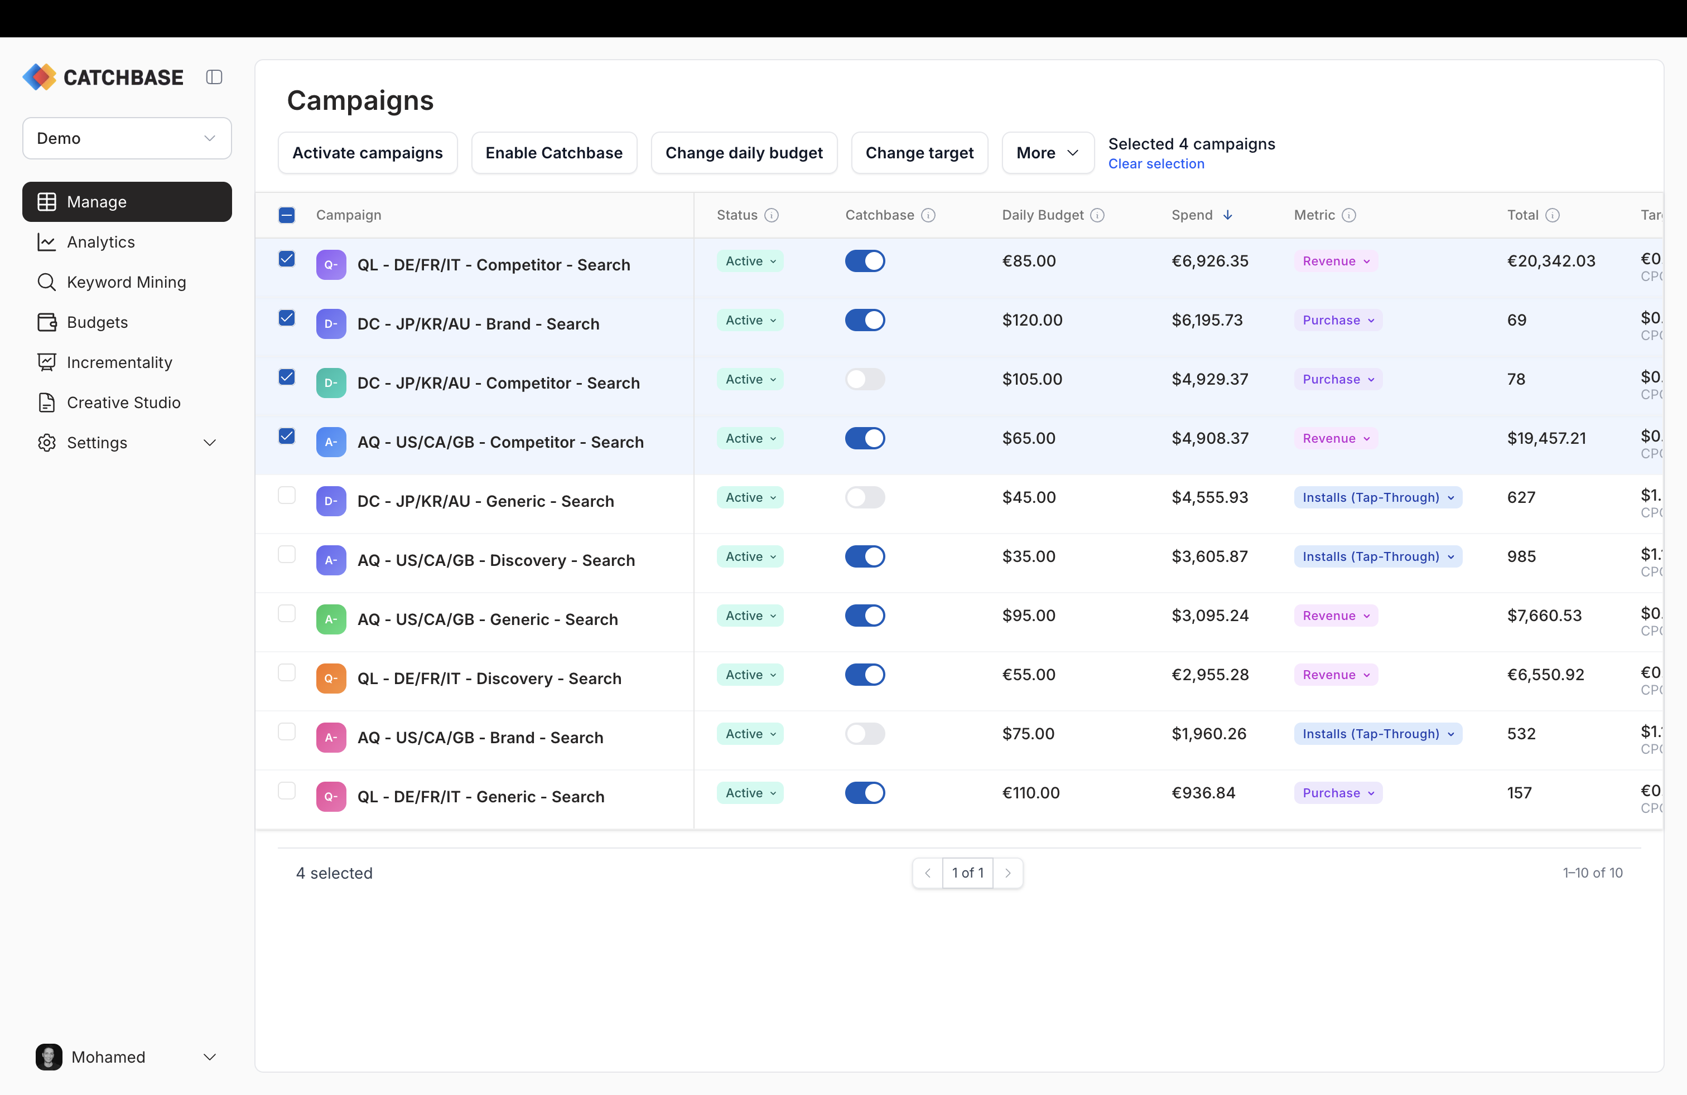Expand the More actions dropdown
The width and height of the screenshot is (1687, 1095).
(x=1047, y=152)
